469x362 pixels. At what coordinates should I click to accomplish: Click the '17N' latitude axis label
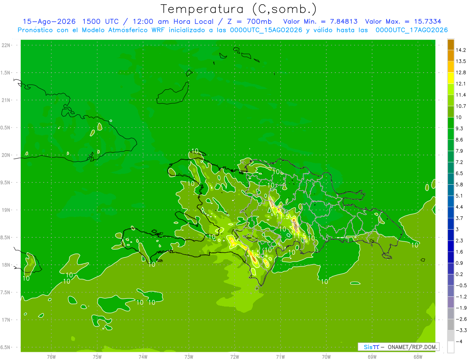coord(6,320)
